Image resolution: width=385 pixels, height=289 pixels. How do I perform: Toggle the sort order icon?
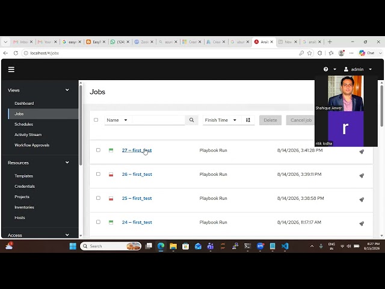[x=248, y=120]
